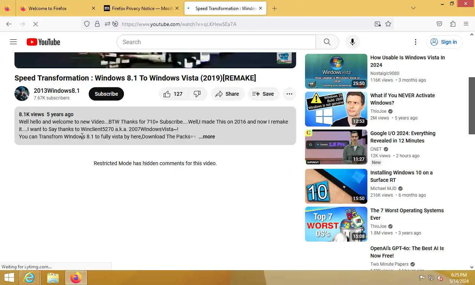Go to the YouTube home logo
Image resolution: width=475 pixels, height=285 pixels.
click(43, 42)
